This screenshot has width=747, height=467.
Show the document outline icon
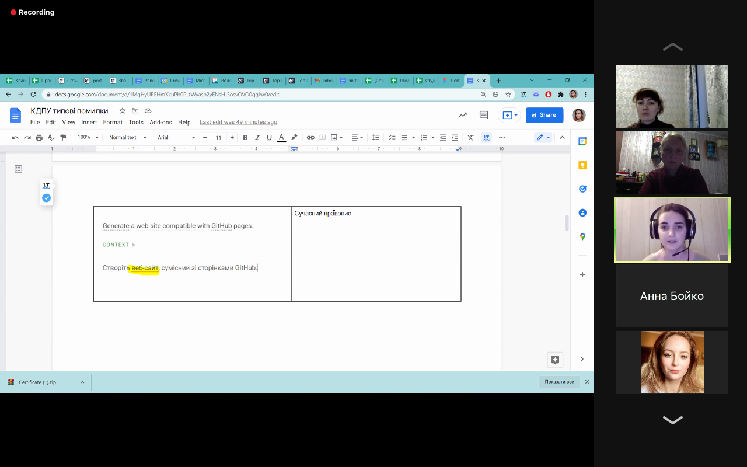click(19, 169)
